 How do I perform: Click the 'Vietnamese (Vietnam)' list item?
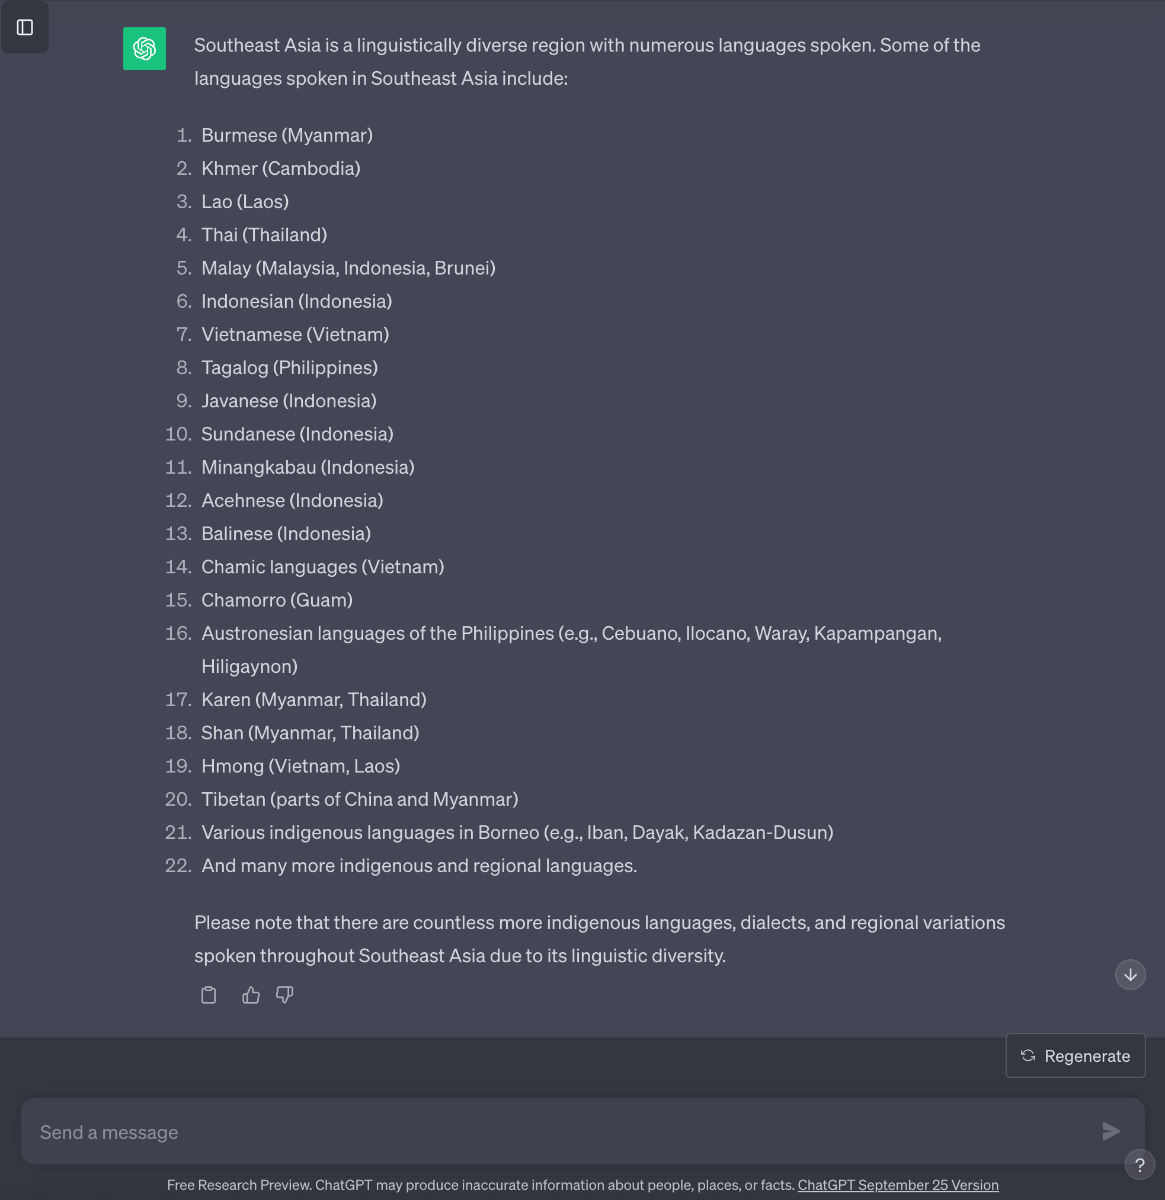[x=295, y=334]
